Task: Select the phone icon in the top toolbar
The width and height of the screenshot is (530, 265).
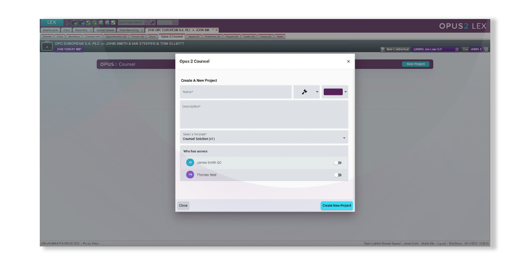Action: [x=68, y=22]
